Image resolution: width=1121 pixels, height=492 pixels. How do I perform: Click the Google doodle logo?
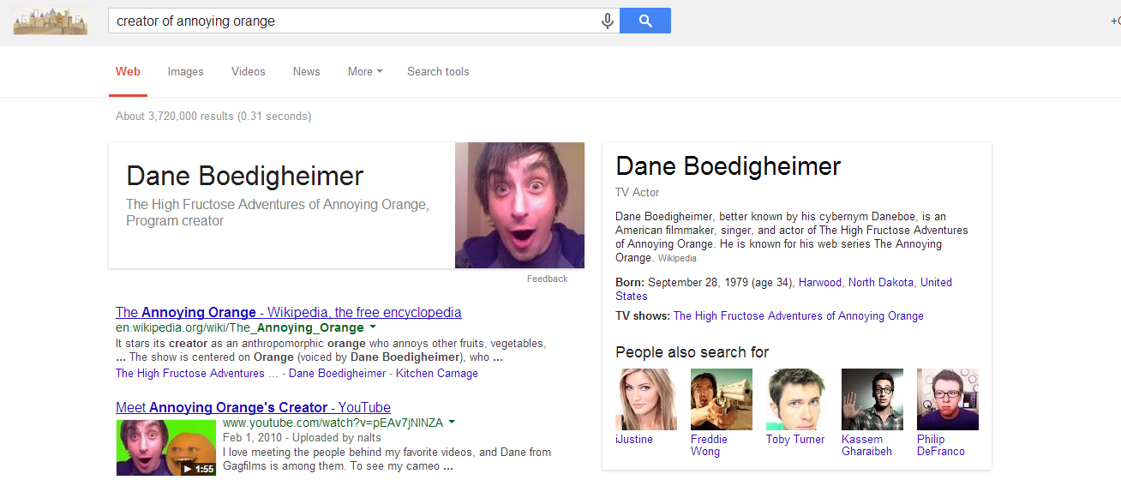pos(51,20)
